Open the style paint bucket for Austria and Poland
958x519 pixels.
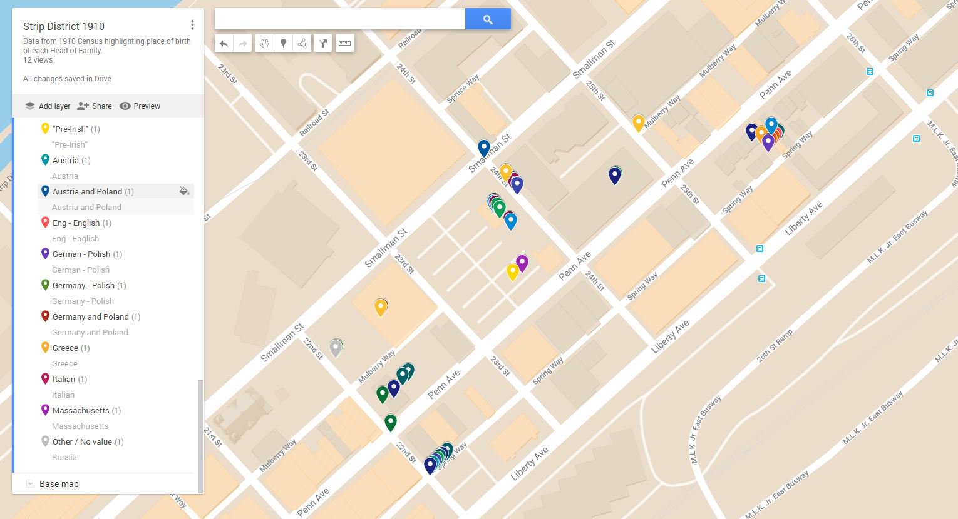click(x=184, y=191)
